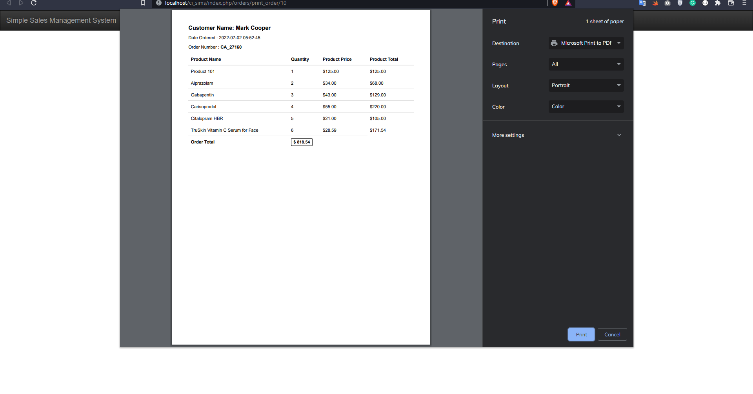The height and width of the screenshot is (394, 753).
Task: Click the print preview page thumbnail
Action: click(301, 177)
